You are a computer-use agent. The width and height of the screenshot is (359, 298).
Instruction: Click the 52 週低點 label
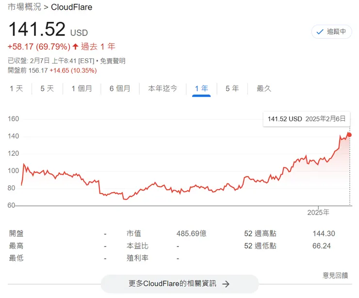pos(260,246)
